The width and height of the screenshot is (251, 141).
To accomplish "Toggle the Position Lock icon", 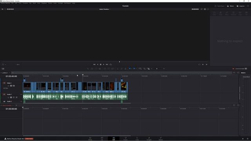I will point(125,69).
